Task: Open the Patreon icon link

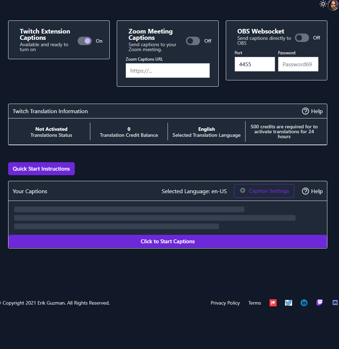Action: (x=273, y=303)
